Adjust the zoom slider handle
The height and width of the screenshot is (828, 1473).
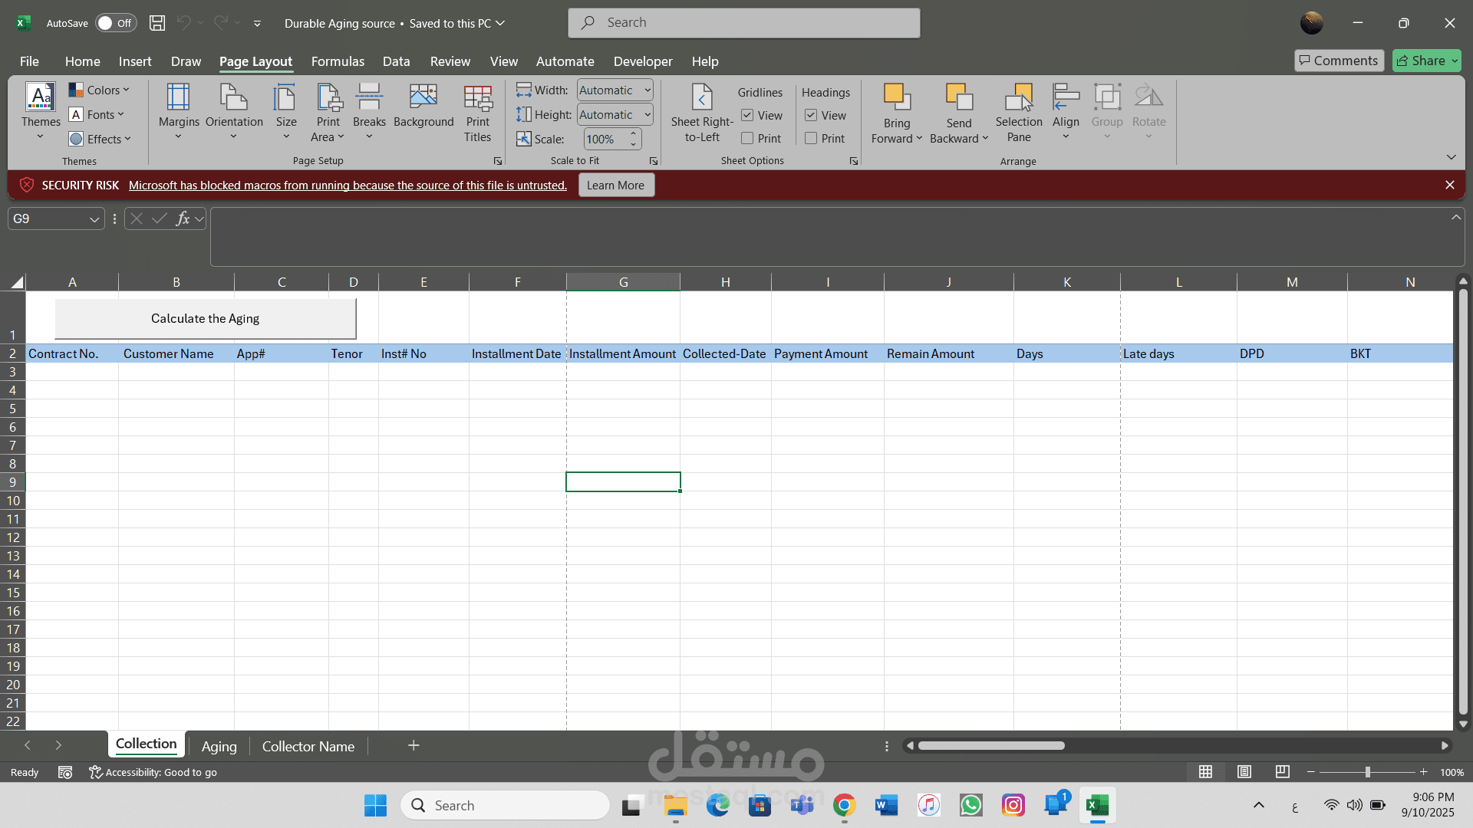(1367, 772)
